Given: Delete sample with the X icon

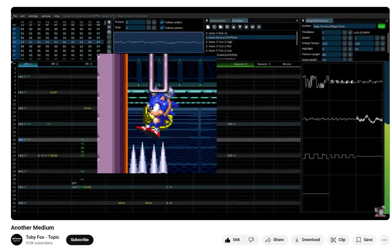Looking at the screenshot, I should (x=246, y=27).
